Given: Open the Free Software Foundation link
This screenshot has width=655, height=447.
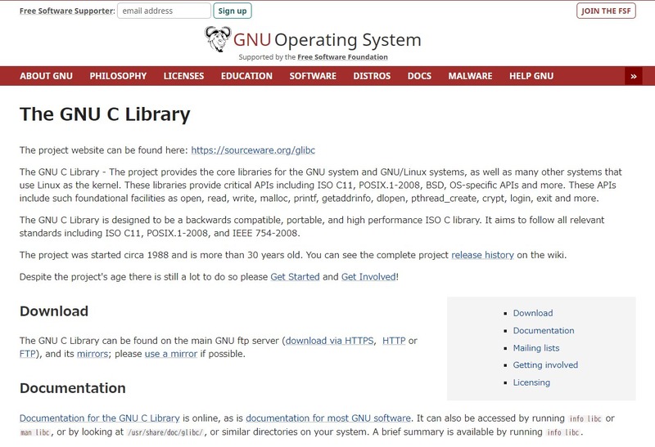Looking at the screenshot, I should tap(342, 57).
